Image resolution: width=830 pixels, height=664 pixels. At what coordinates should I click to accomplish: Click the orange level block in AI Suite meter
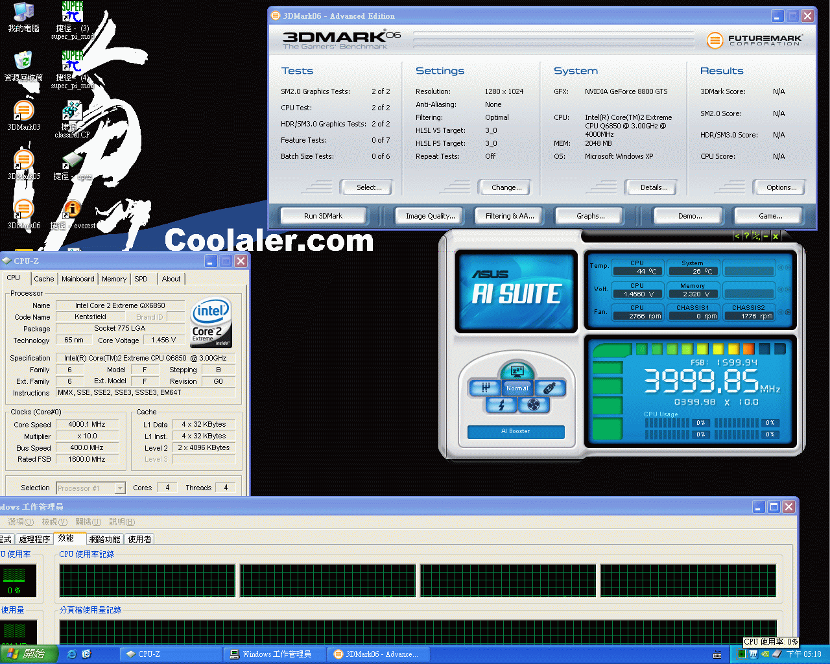pyautogui.click(x=748, y=349)
